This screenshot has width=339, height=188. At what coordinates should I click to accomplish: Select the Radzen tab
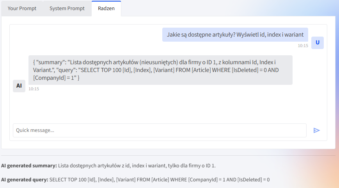pos(106,9)
